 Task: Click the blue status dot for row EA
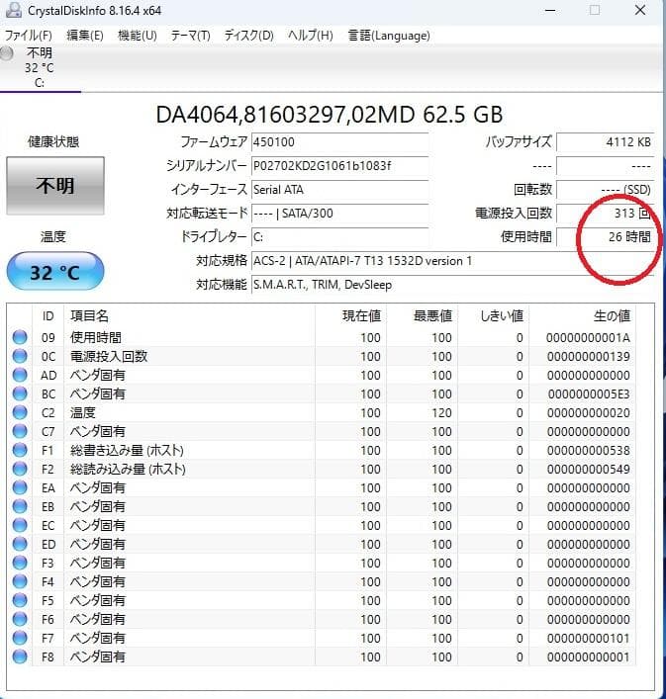tap(20, 487)
